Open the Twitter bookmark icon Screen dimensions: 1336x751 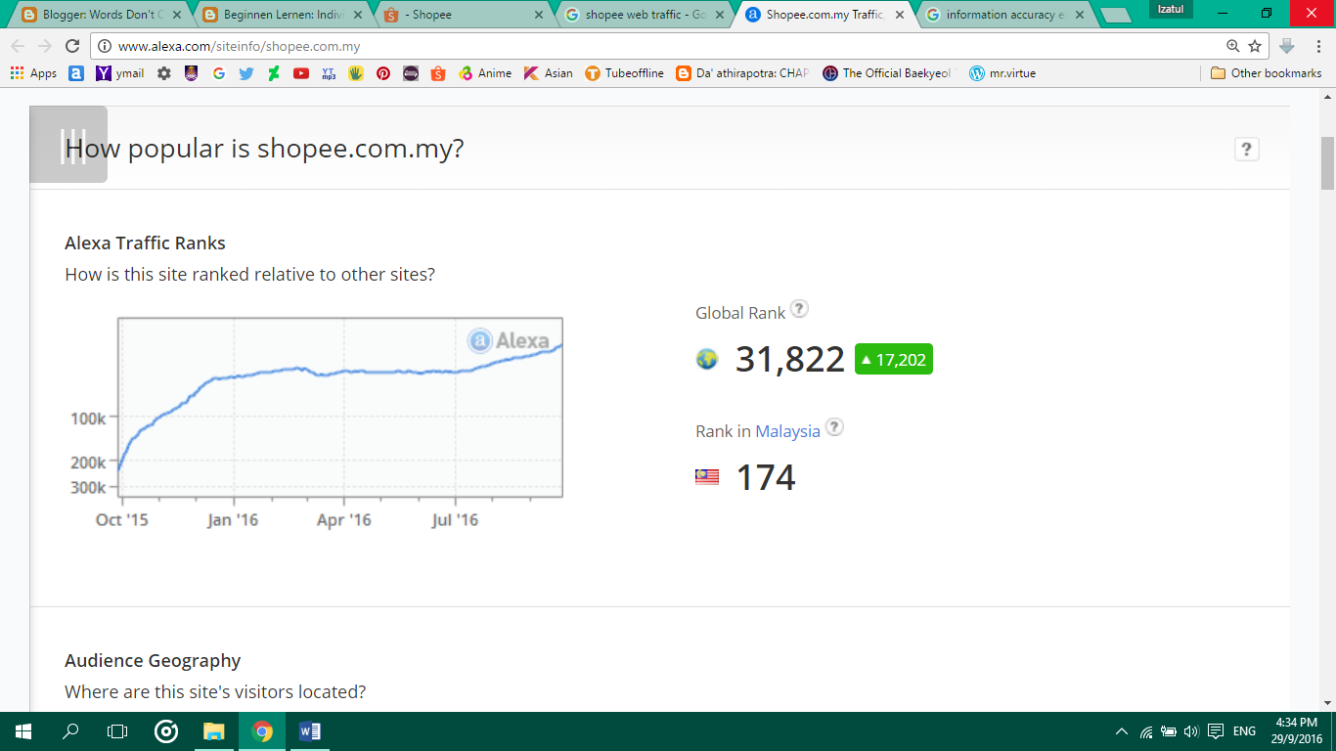point(245,73)
